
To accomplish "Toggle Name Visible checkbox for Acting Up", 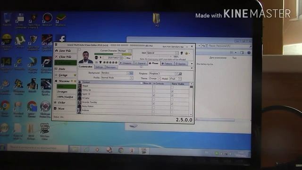I will pyautogui.click(x=172, y=92).
